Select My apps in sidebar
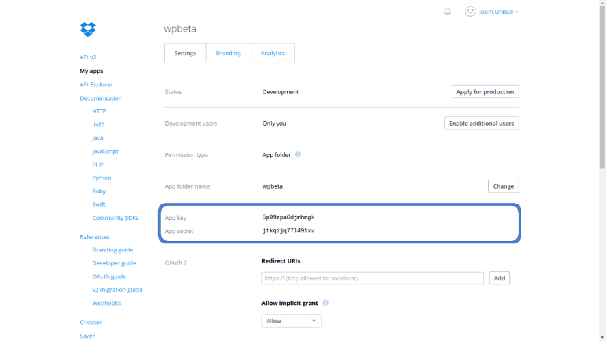The width and height of the screenshot is (606, 341). coord(91,71)
